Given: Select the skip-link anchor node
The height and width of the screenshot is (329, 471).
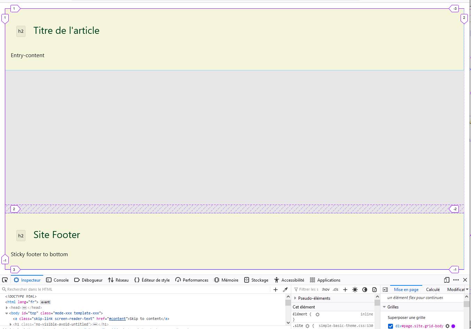Looking at the screenshot, I should pyautogui.click(x=91, y=319).
